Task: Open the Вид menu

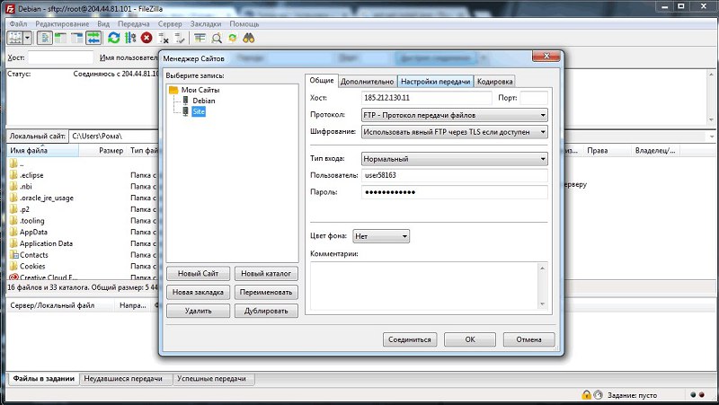Action: (x=103, y=24)
